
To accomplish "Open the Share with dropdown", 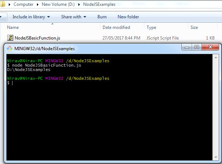I will [x=74, y=17].
